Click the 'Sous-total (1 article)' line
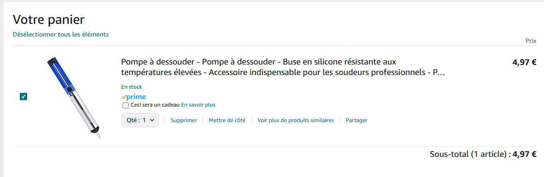Viewport: 544px width, 177px height. click(x=483, y=154)
